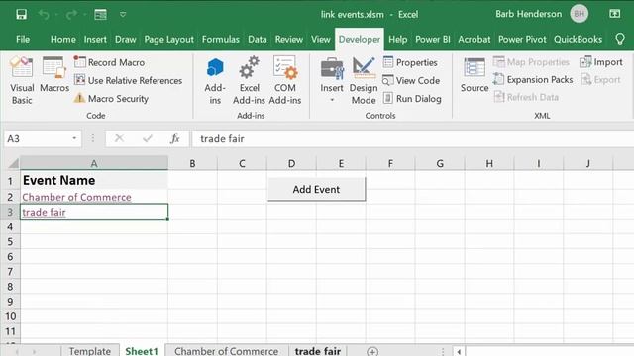This screenshot has height=356, width=634.
Task: Open the Macros dialog
Action: [54, 75]
